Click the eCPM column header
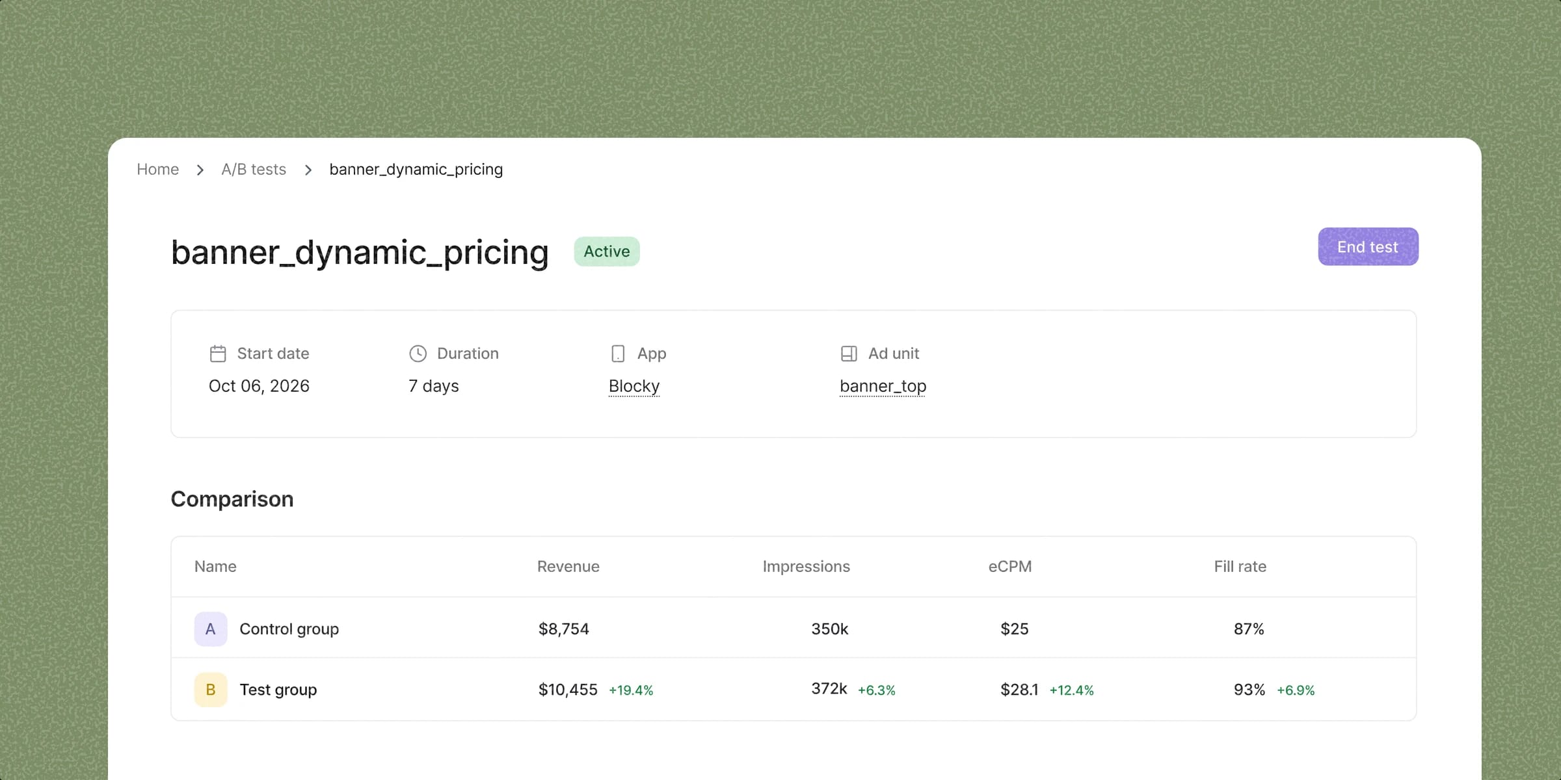 [1010, 567]
